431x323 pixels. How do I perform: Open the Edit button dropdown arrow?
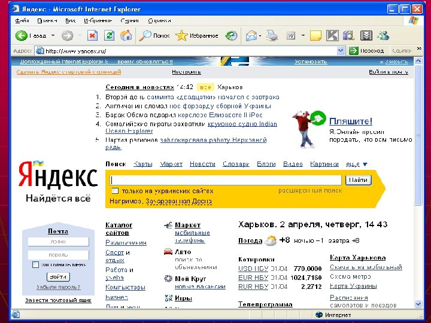(x=303, y=36)
